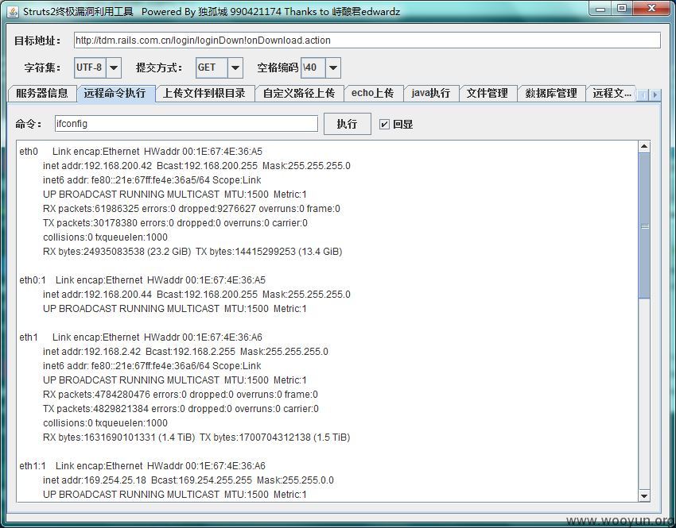
Task: Focus the 命令 command input field
Action: tap(186, 124)
